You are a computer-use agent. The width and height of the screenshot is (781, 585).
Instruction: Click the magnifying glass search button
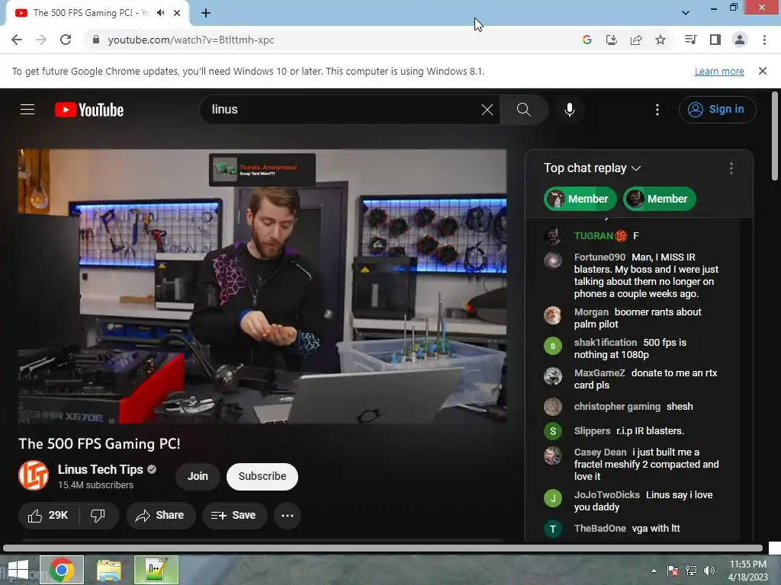pyautogui.click(x=523, y=110)
